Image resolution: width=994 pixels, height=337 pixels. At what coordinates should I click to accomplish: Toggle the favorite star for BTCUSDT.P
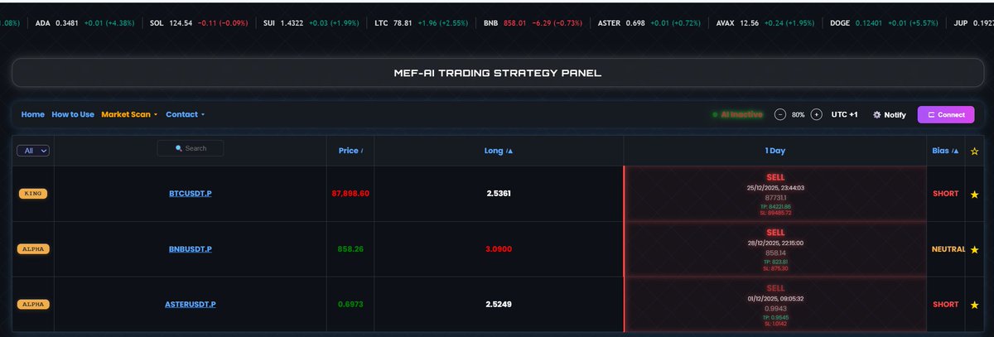(x=974, y=193)
